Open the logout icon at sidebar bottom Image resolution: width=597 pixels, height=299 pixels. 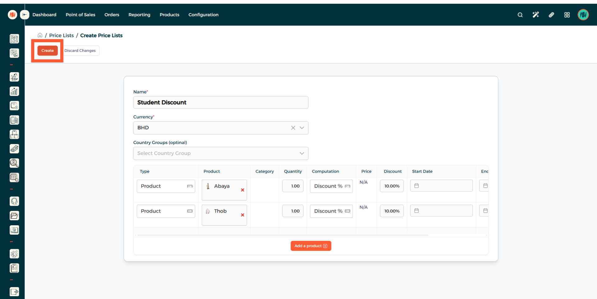(14, 292)
